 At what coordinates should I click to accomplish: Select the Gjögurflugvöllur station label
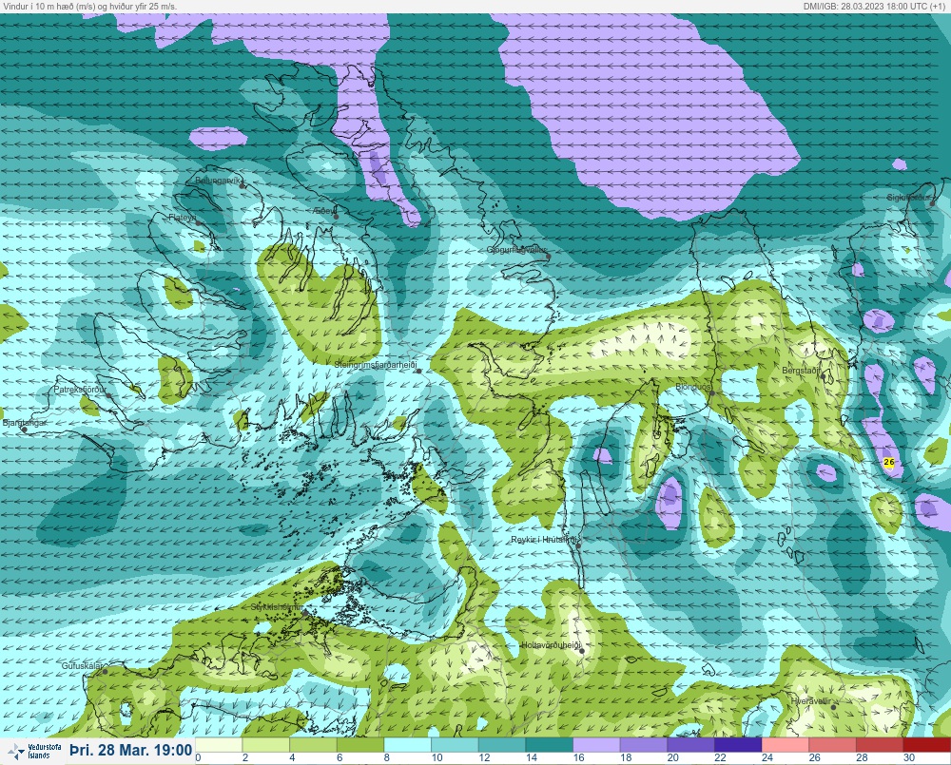516,250
